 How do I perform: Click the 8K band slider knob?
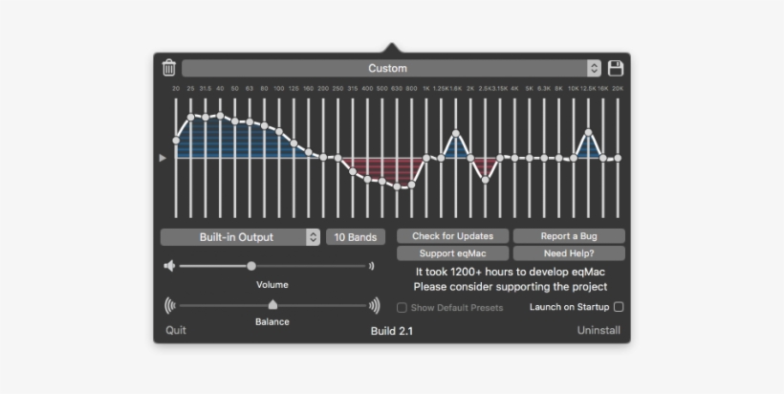coord(559,158)
